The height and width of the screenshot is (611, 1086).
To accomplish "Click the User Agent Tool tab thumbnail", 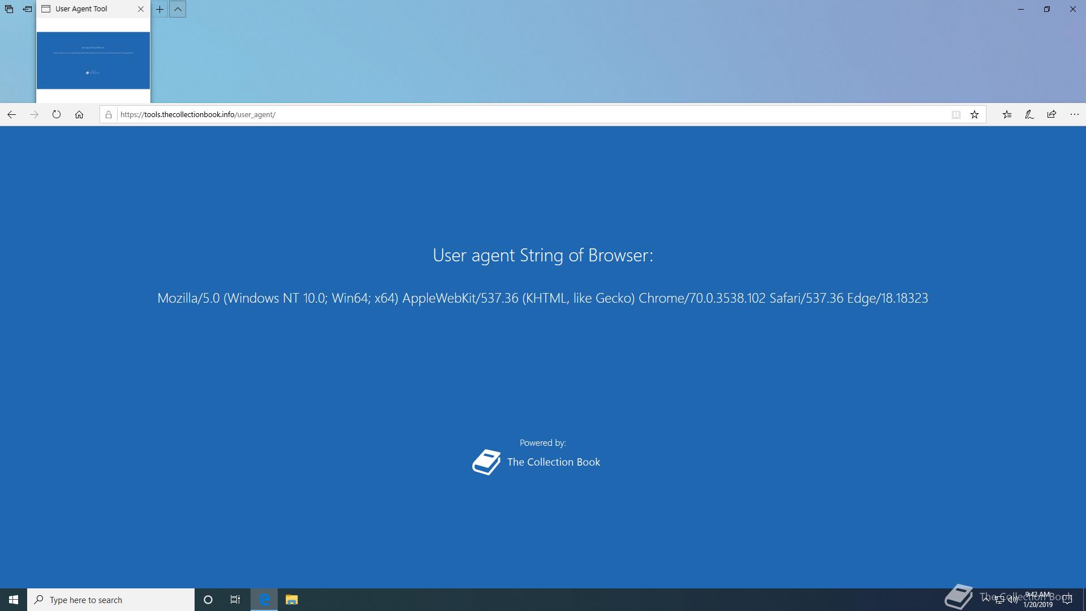I will (93, 61).
